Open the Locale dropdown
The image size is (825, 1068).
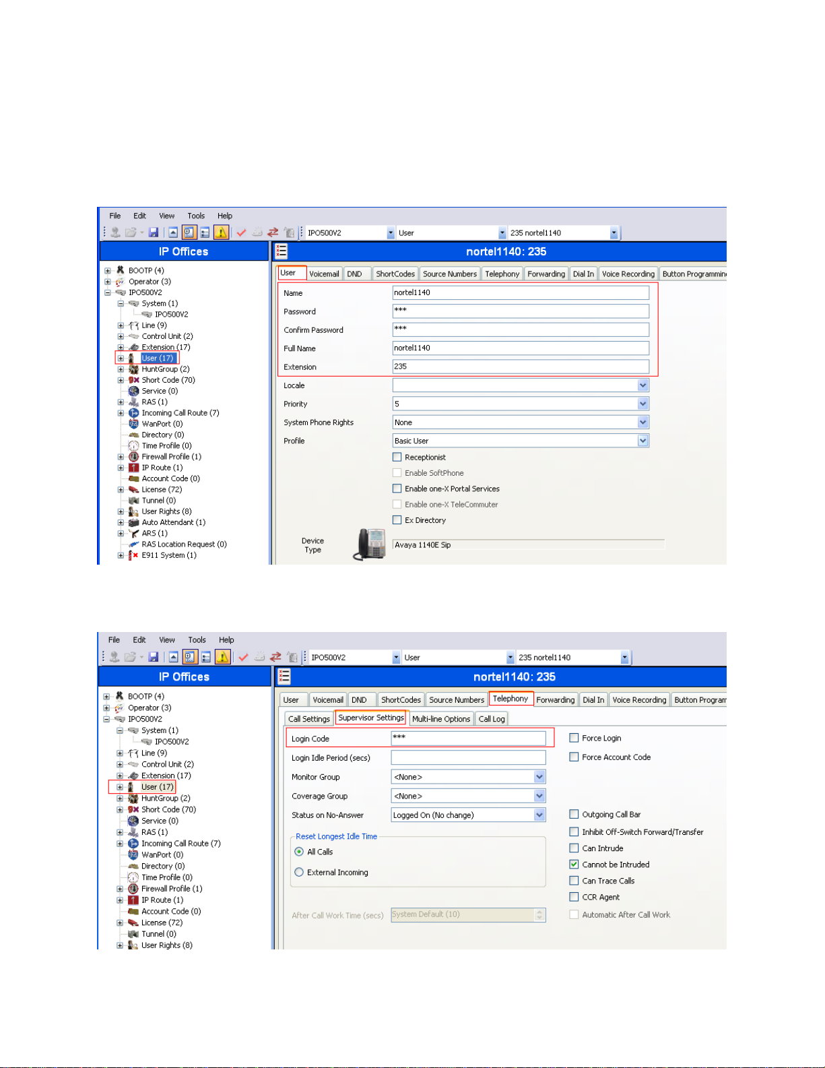(643, 385)
